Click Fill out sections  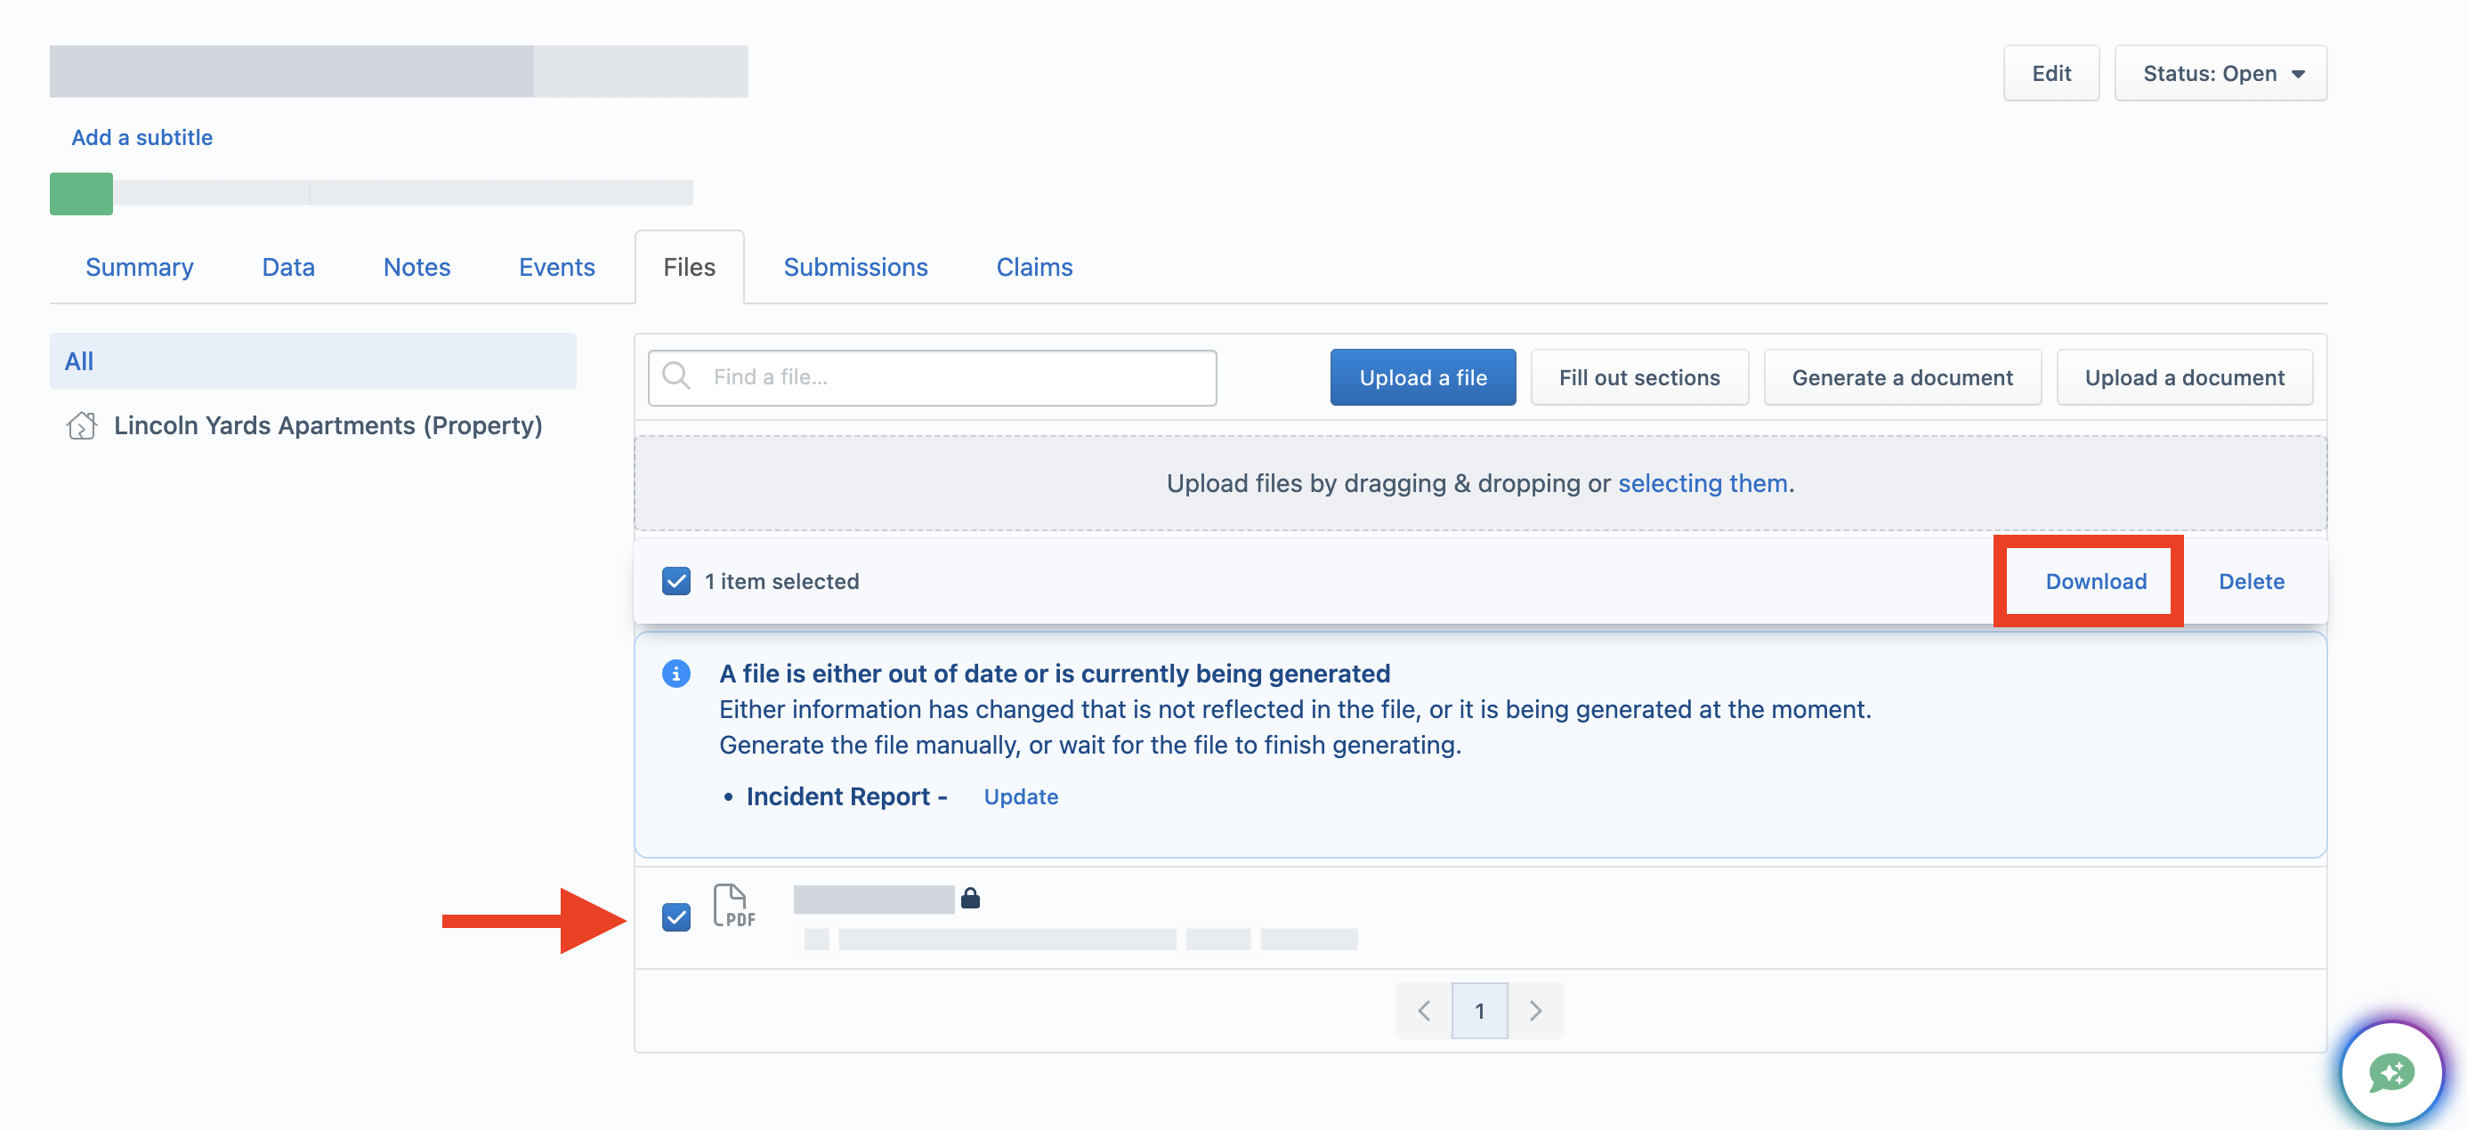1638,377
